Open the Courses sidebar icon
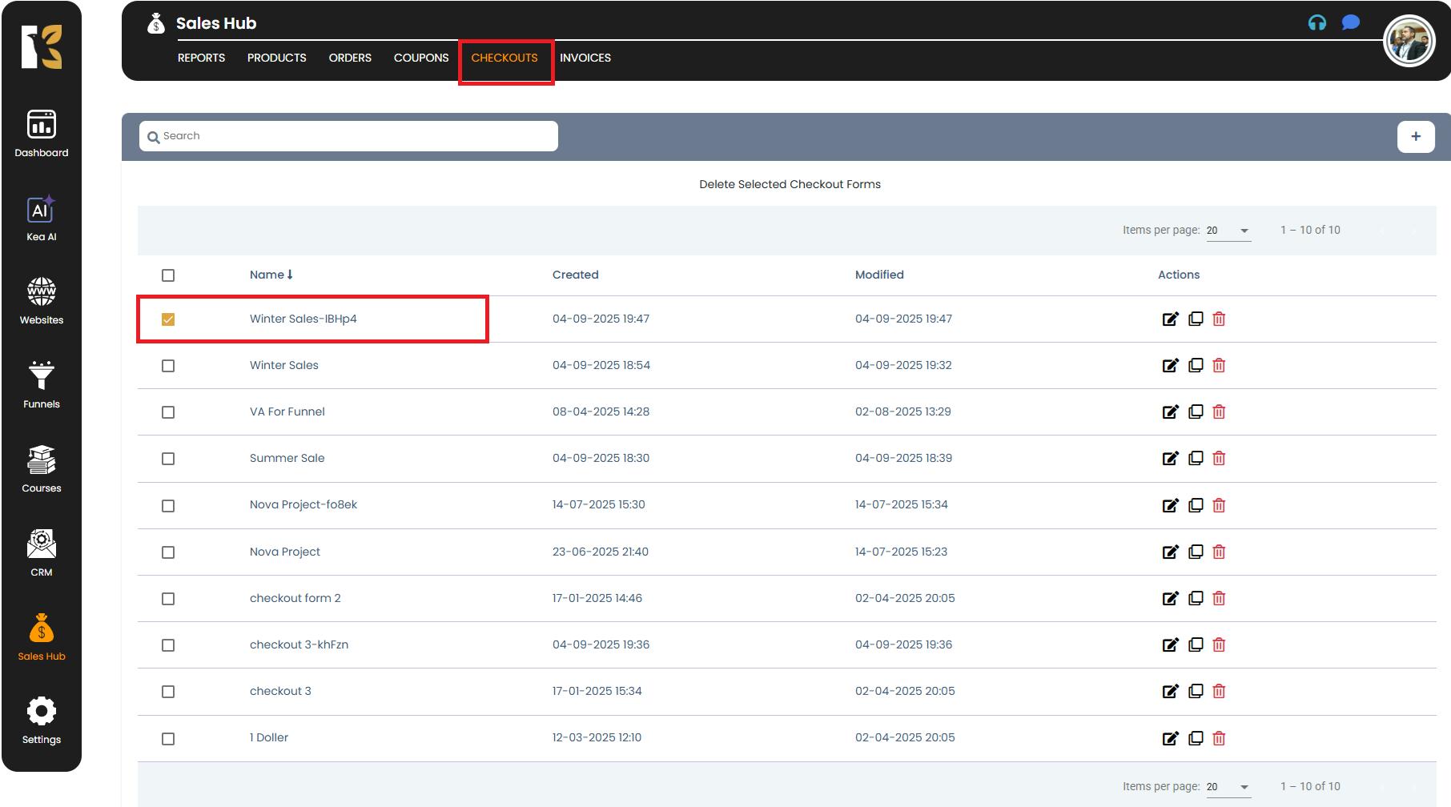Screen dimensions: 1451x807 [41, 468]
